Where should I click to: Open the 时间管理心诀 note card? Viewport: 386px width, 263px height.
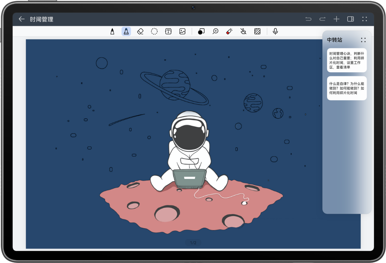pos(347,60)
